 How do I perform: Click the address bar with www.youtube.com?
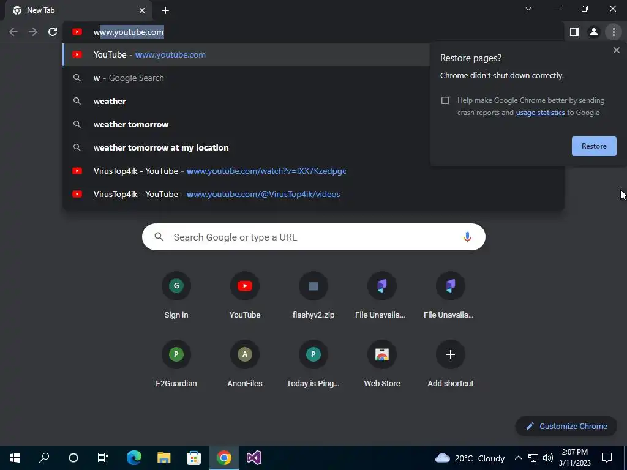(313, 32)
